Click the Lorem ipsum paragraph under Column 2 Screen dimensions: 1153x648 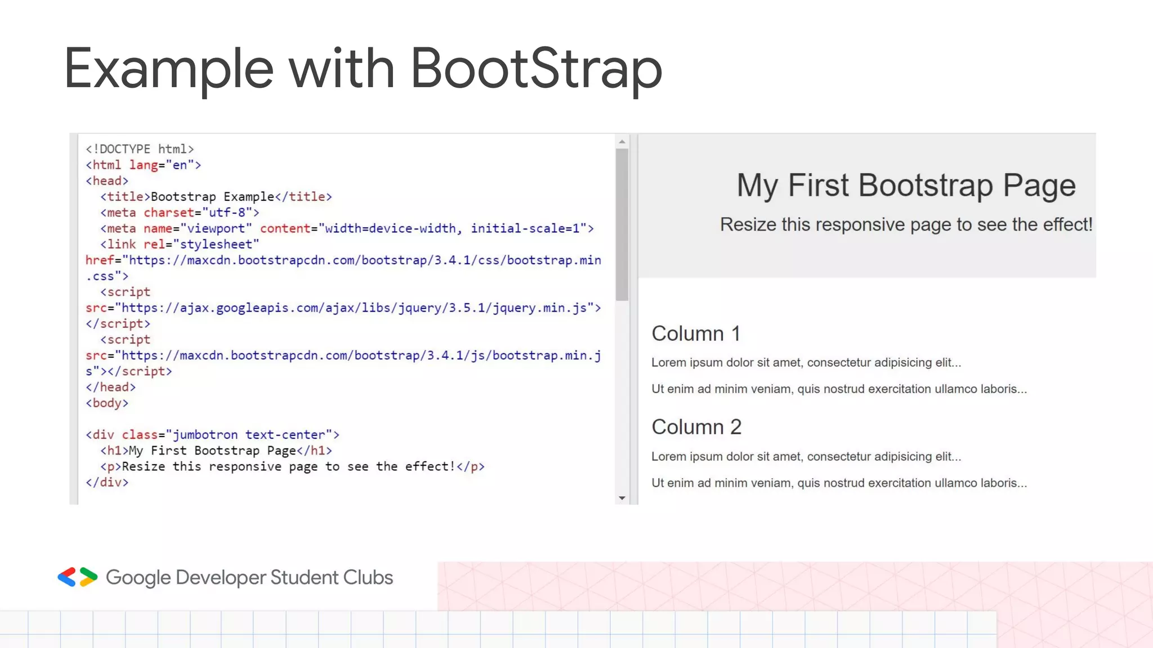pos(806,457)
